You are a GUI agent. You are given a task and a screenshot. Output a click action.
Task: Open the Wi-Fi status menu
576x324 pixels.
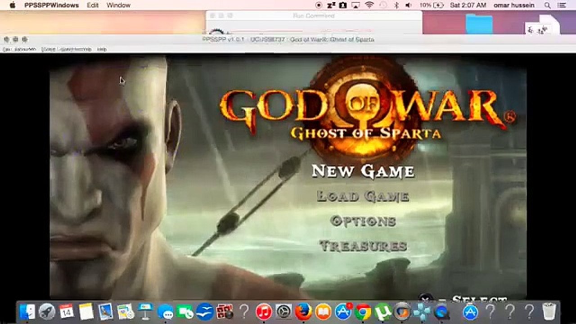(x=369, y=5)
